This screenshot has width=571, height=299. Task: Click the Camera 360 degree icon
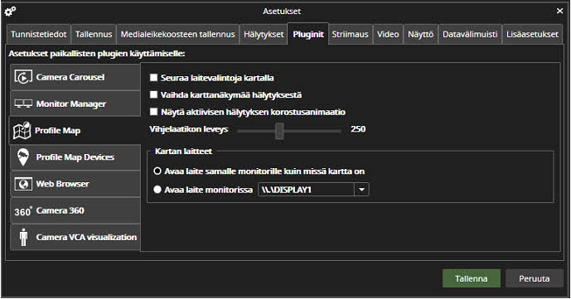(x=23, y=211)
